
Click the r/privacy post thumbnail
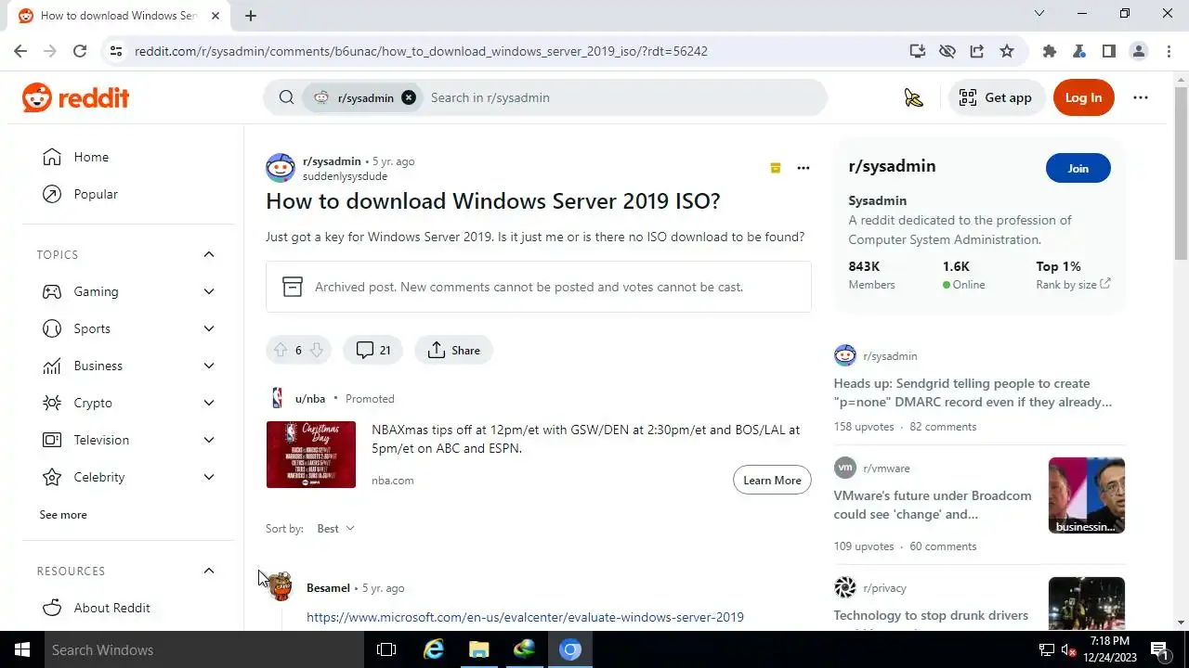1087,604
